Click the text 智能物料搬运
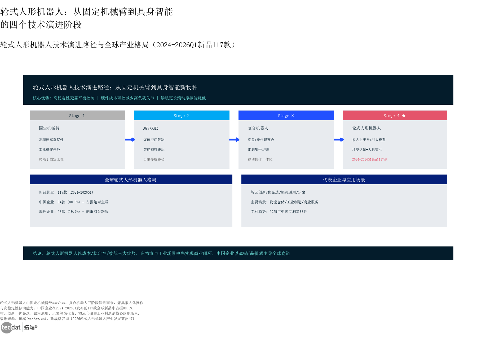Screen dimensions: 477x357 tap(154, 149)
